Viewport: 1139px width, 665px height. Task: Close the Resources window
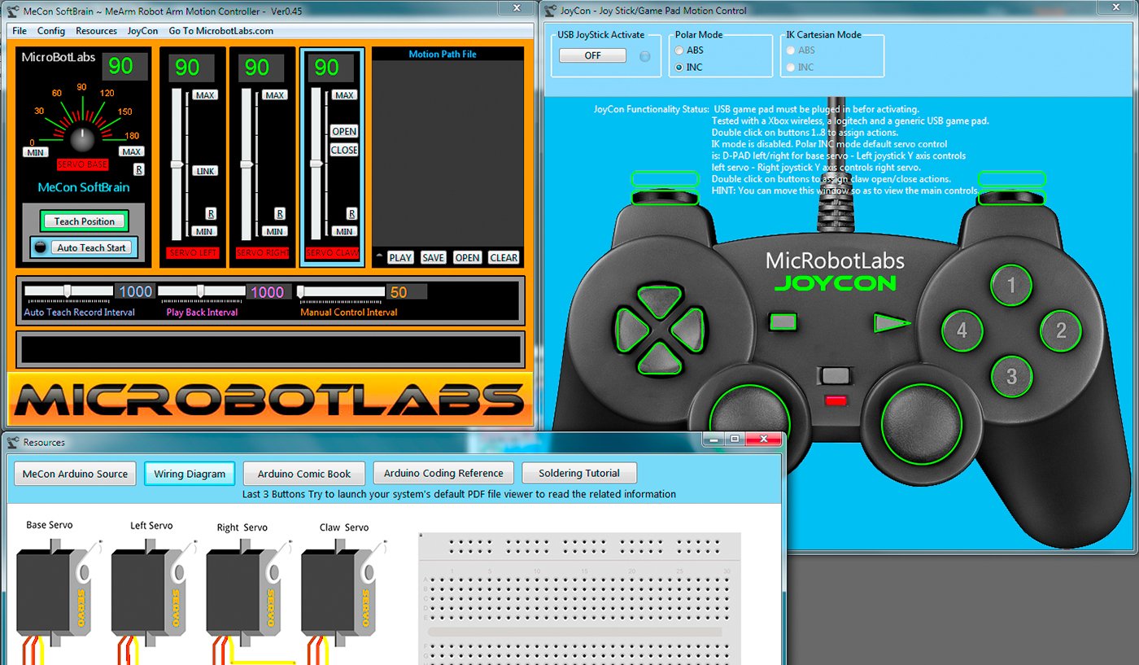click(x=763, y=440)
